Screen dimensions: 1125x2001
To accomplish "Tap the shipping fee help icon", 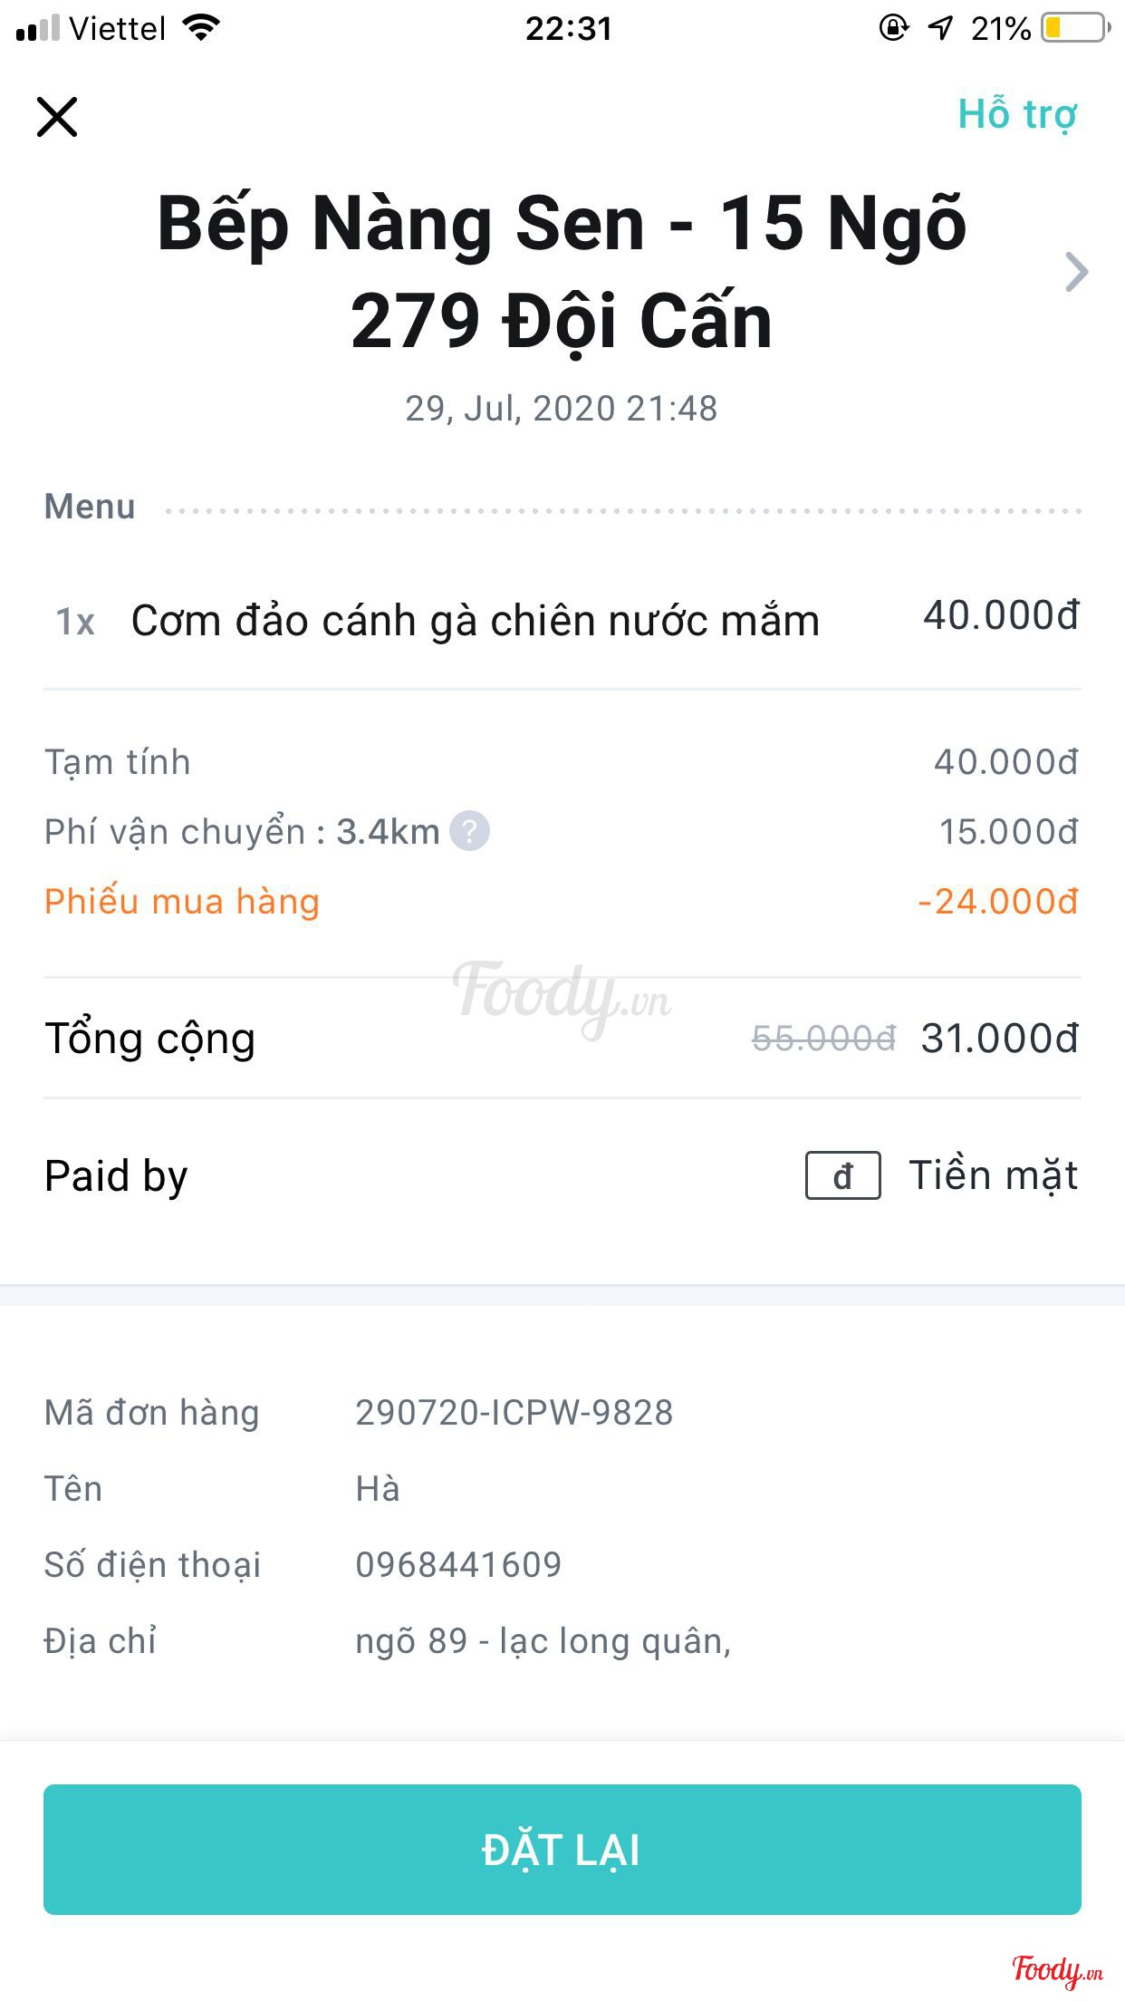I will pyautogui.click(x=469, y=831).
